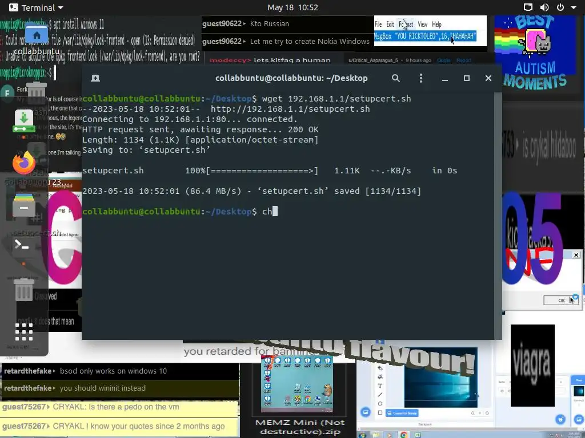Click 'Connecting to 192.168.1.1:80... connected.' line
The image size is (585, 438).
tap(190, 119)
